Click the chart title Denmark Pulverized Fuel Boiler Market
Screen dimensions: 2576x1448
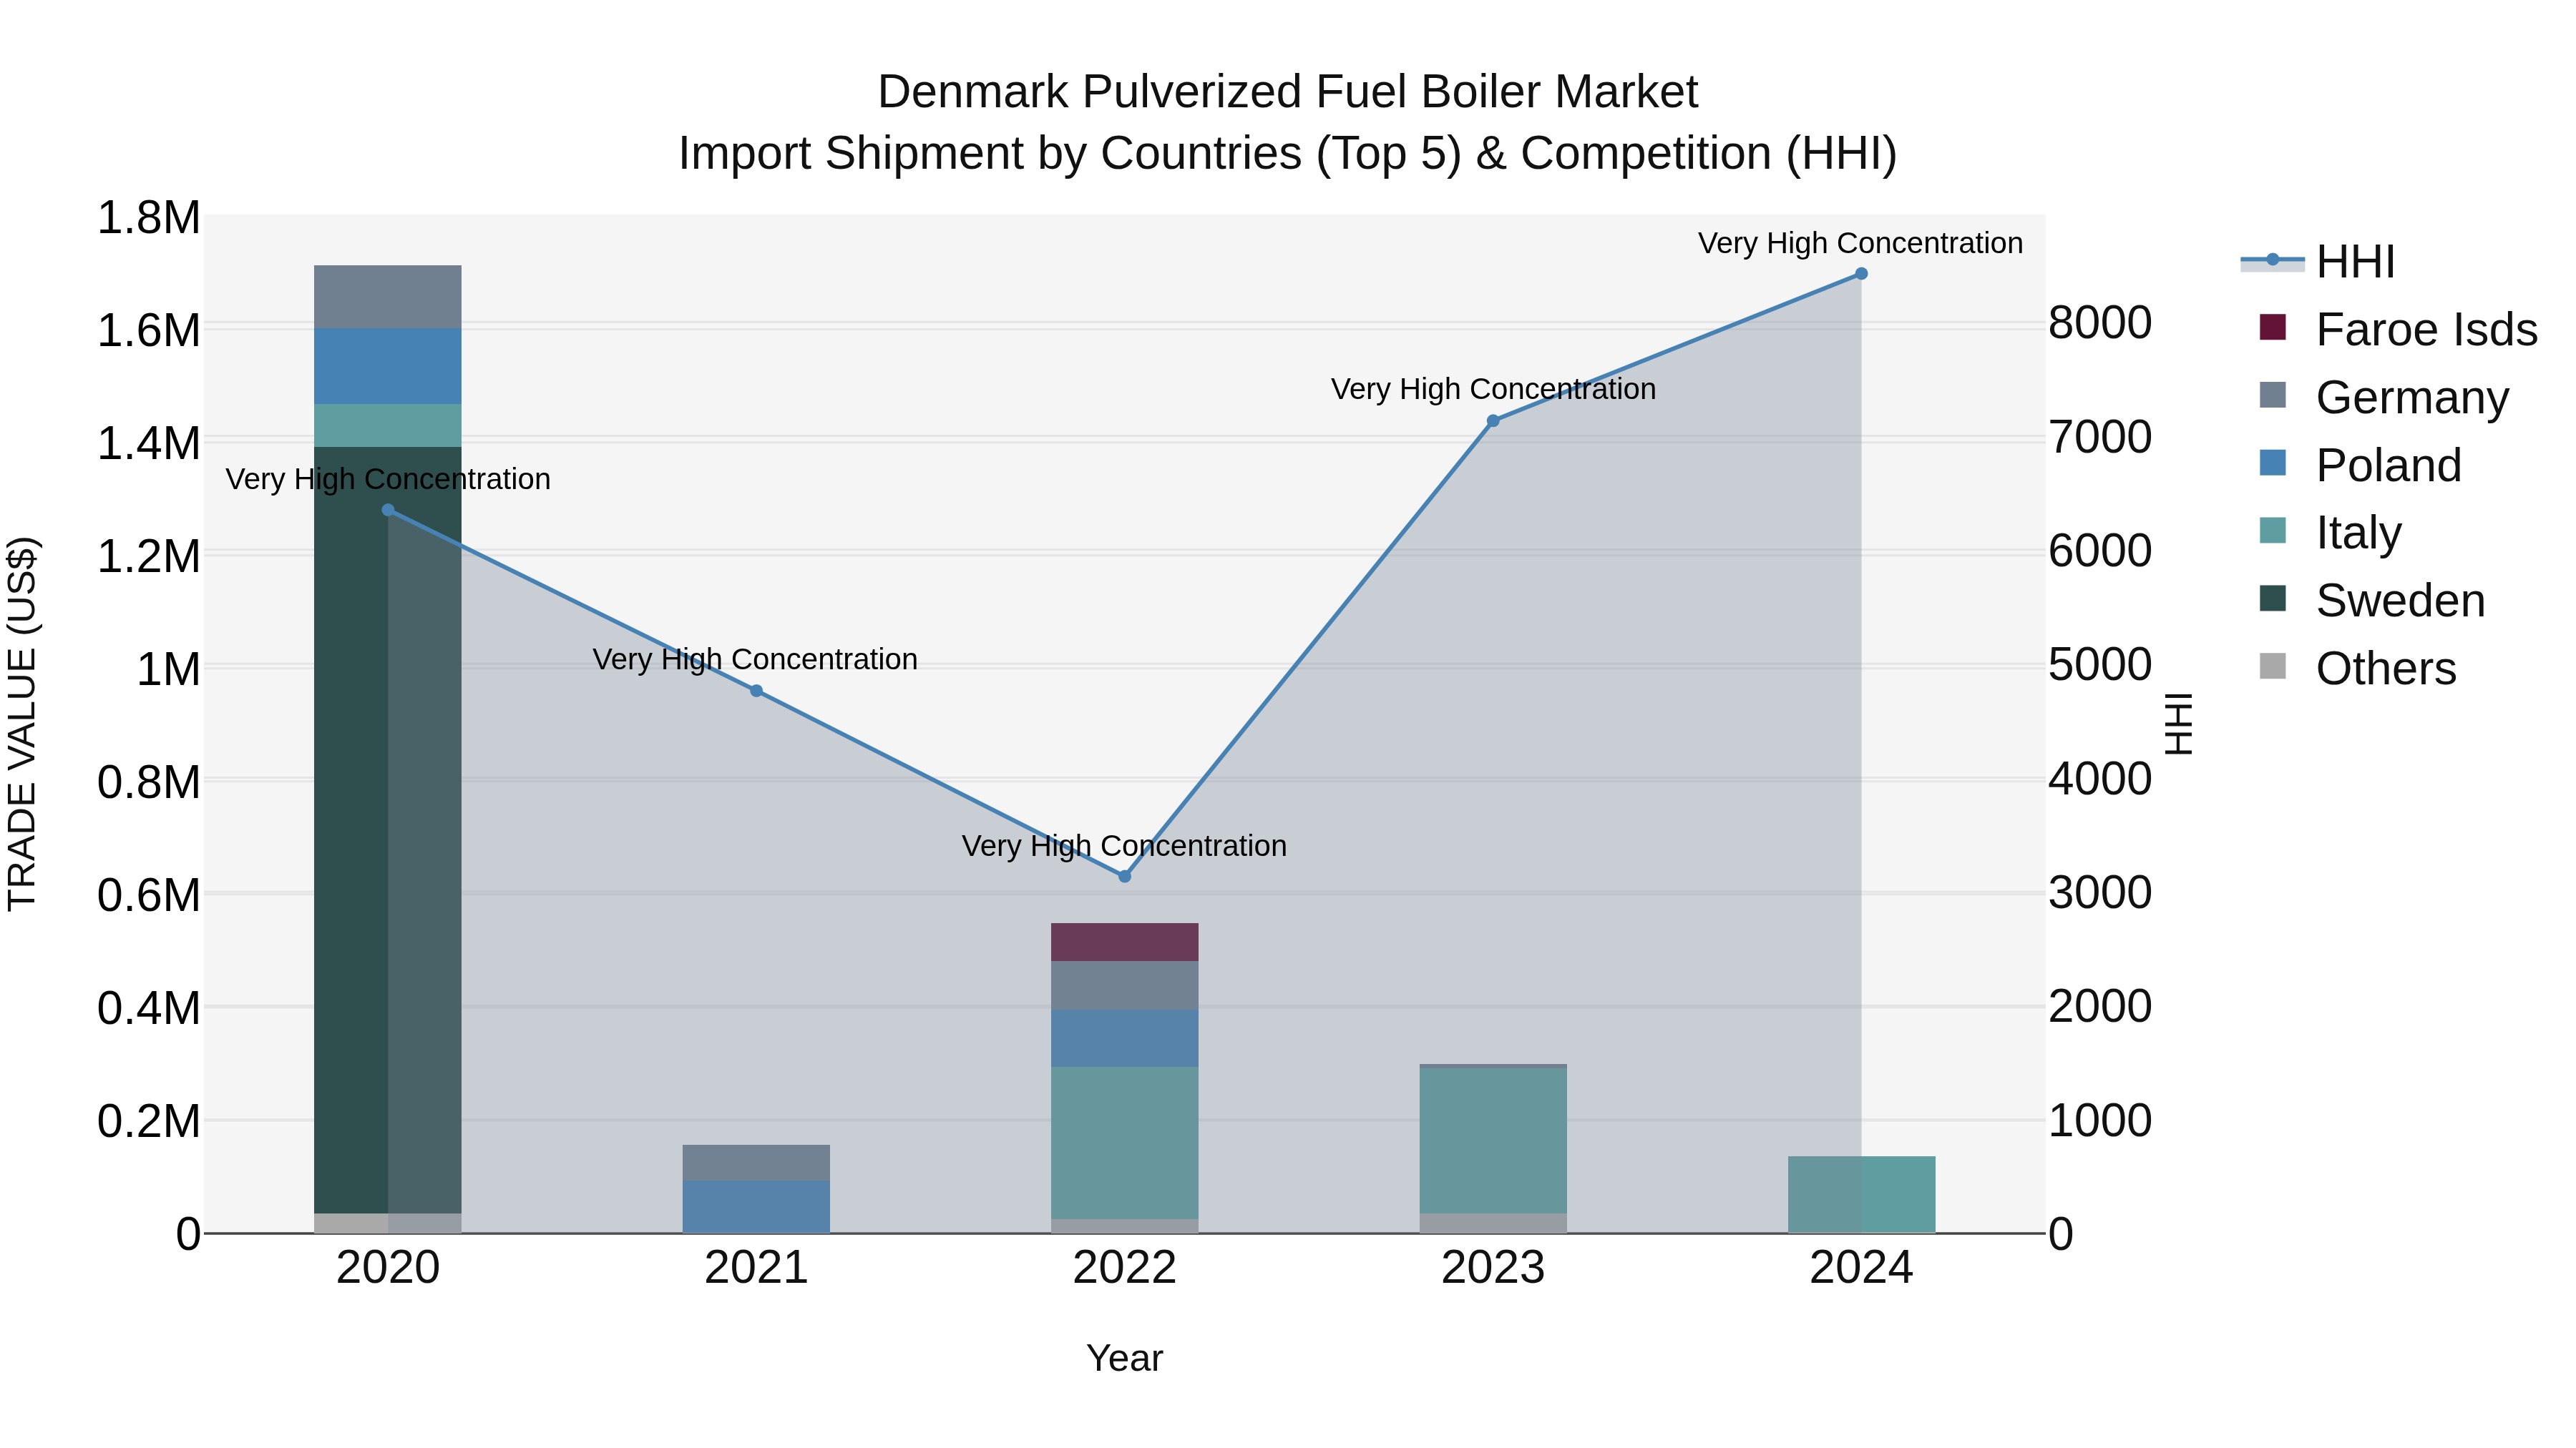point(1288,92)
